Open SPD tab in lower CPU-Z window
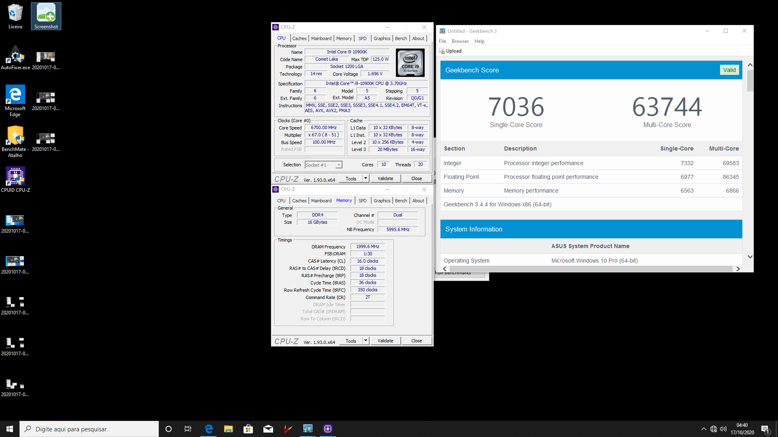This screenshot has height=437, width=778. tap(362, 201)
